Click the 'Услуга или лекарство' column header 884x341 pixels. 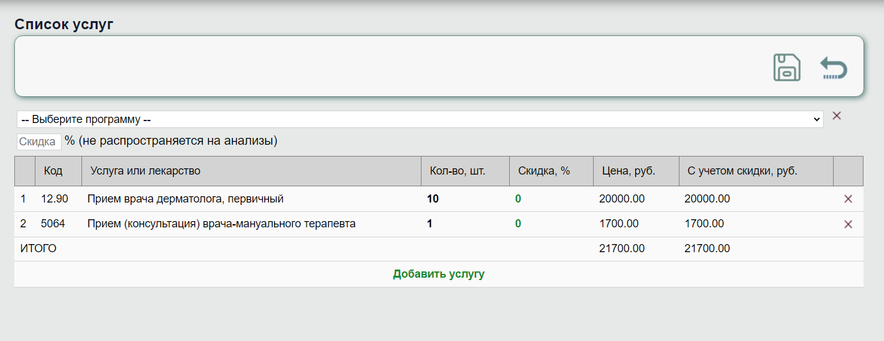point(145,171)
